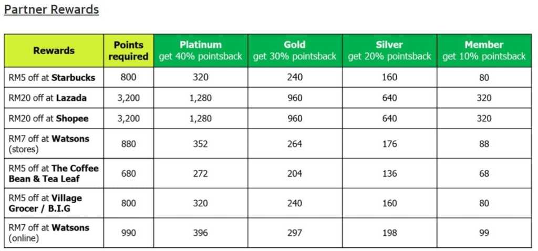Click the Gold 30% pointsback header
Viewport: 538px width, 251px height.
(x=294, y=51)
